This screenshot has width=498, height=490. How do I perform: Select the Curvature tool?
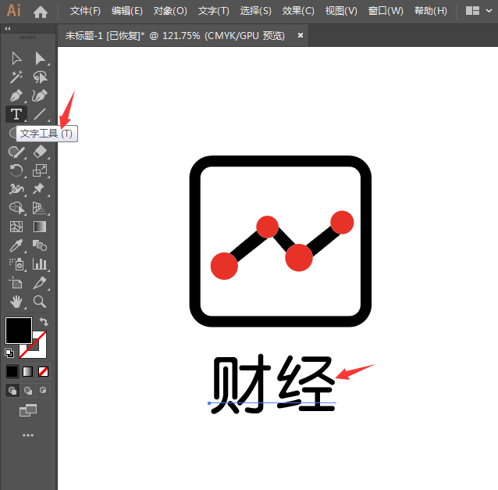click(40, 95)
